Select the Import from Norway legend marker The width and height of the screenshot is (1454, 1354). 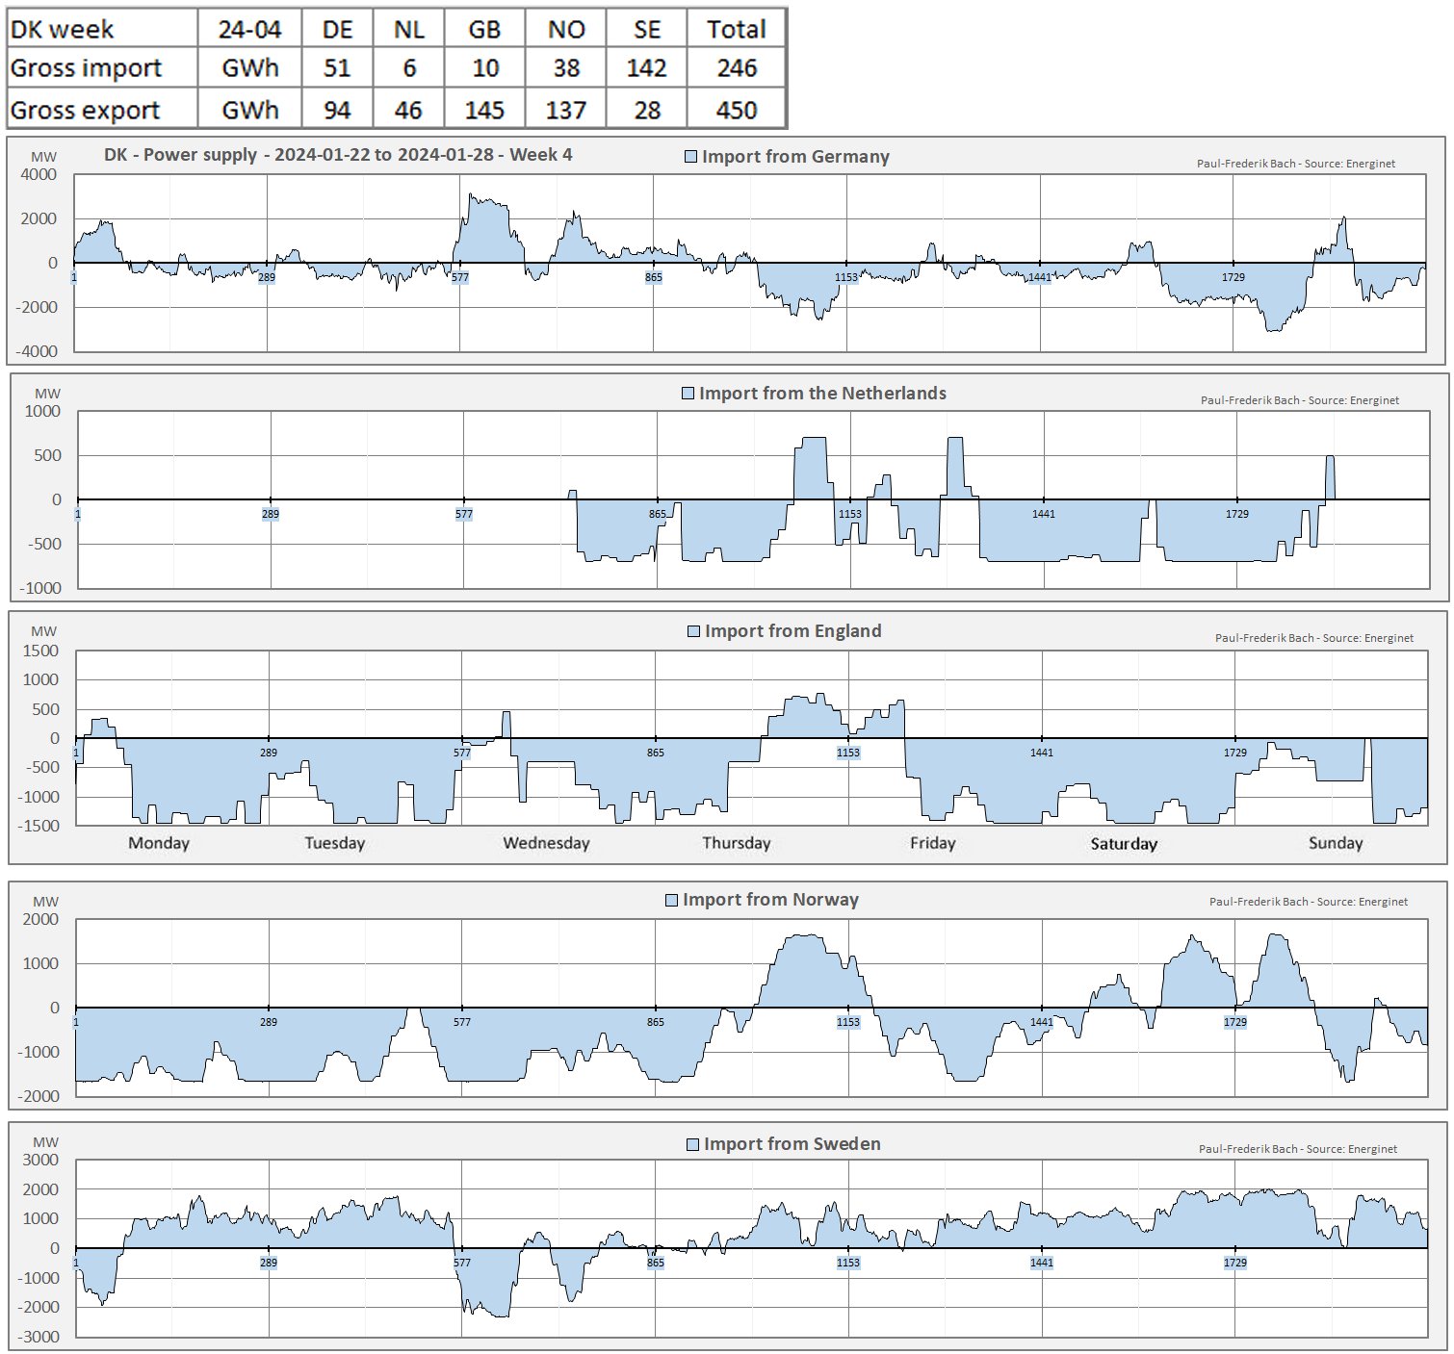671,900
